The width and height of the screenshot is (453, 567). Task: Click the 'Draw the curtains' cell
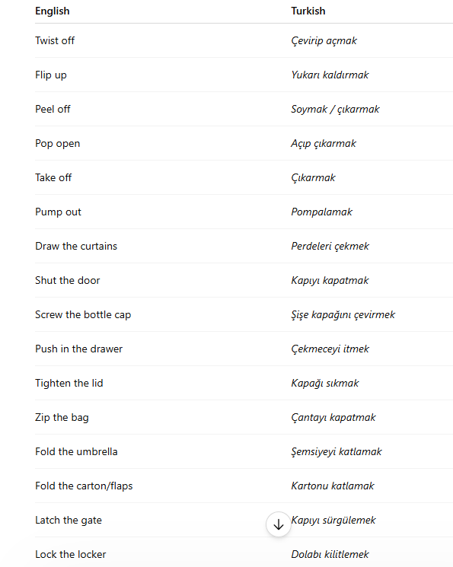76,247
